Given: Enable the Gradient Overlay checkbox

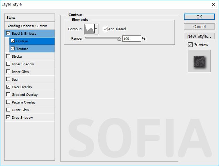Looking at the screenshot, I should pyautogui.click(x=8, y=94).
